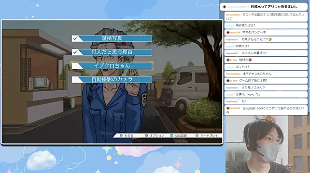Click the empty check area on the イブクロちゃん option
Screen dimensions: 310x173
76,66
